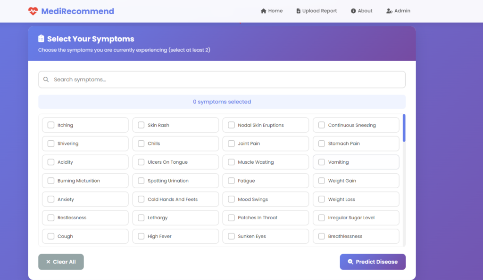Check the Vomiting symptom

pos(321,162)
